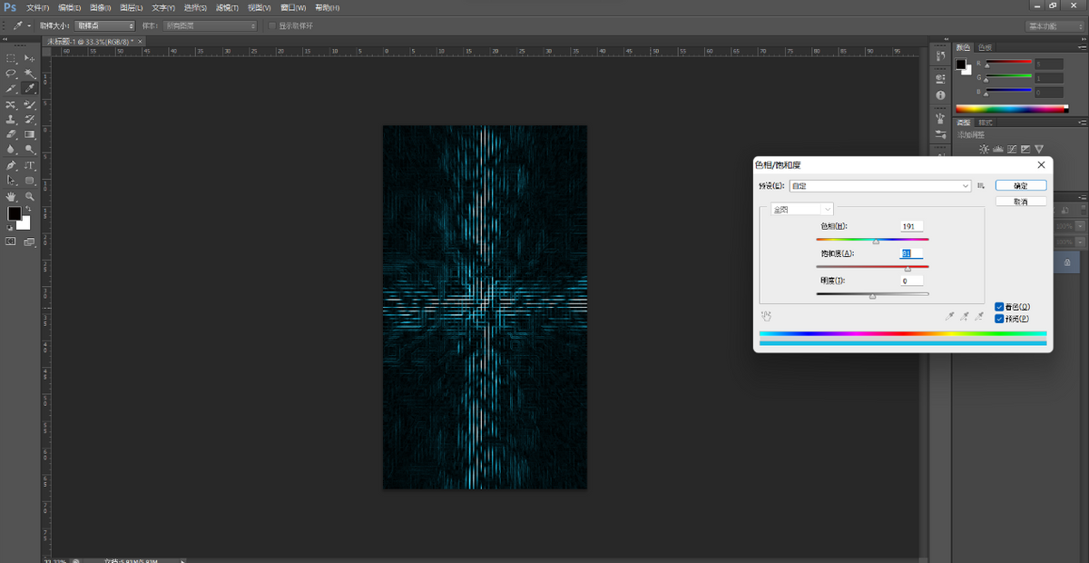
Task: Open the 预设 preset dropdown
Action: [879, 186]
